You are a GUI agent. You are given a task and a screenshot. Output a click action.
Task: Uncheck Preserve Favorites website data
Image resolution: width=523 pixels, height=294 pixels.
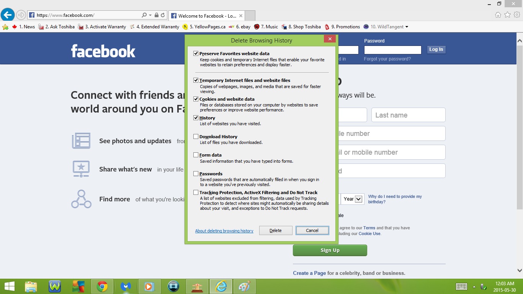pyautogui.click(x=196, y=54)
